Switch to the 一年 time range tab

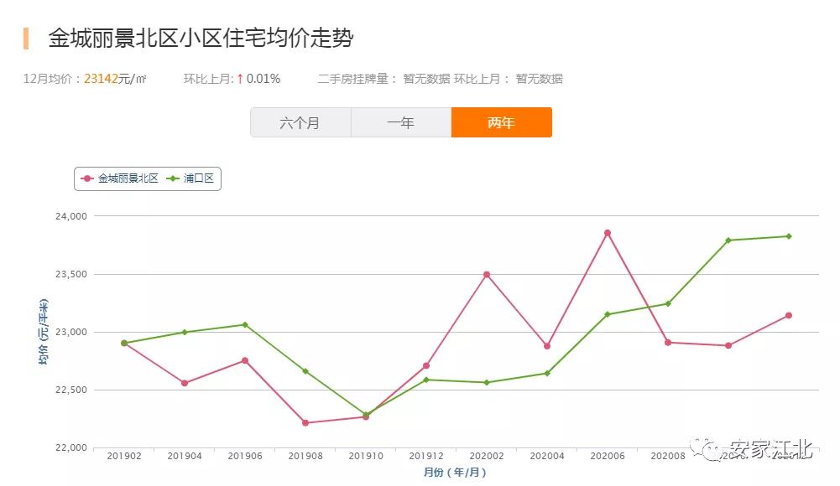[400, 121]
